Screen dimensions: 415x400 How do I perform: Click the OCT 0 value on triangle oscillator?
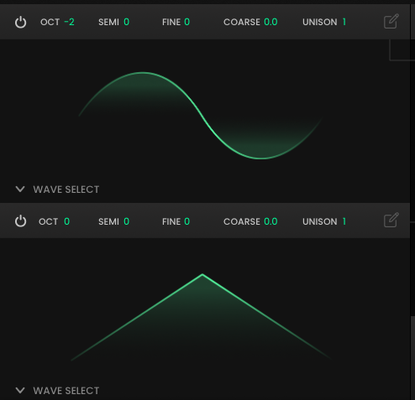pos(66,221)
